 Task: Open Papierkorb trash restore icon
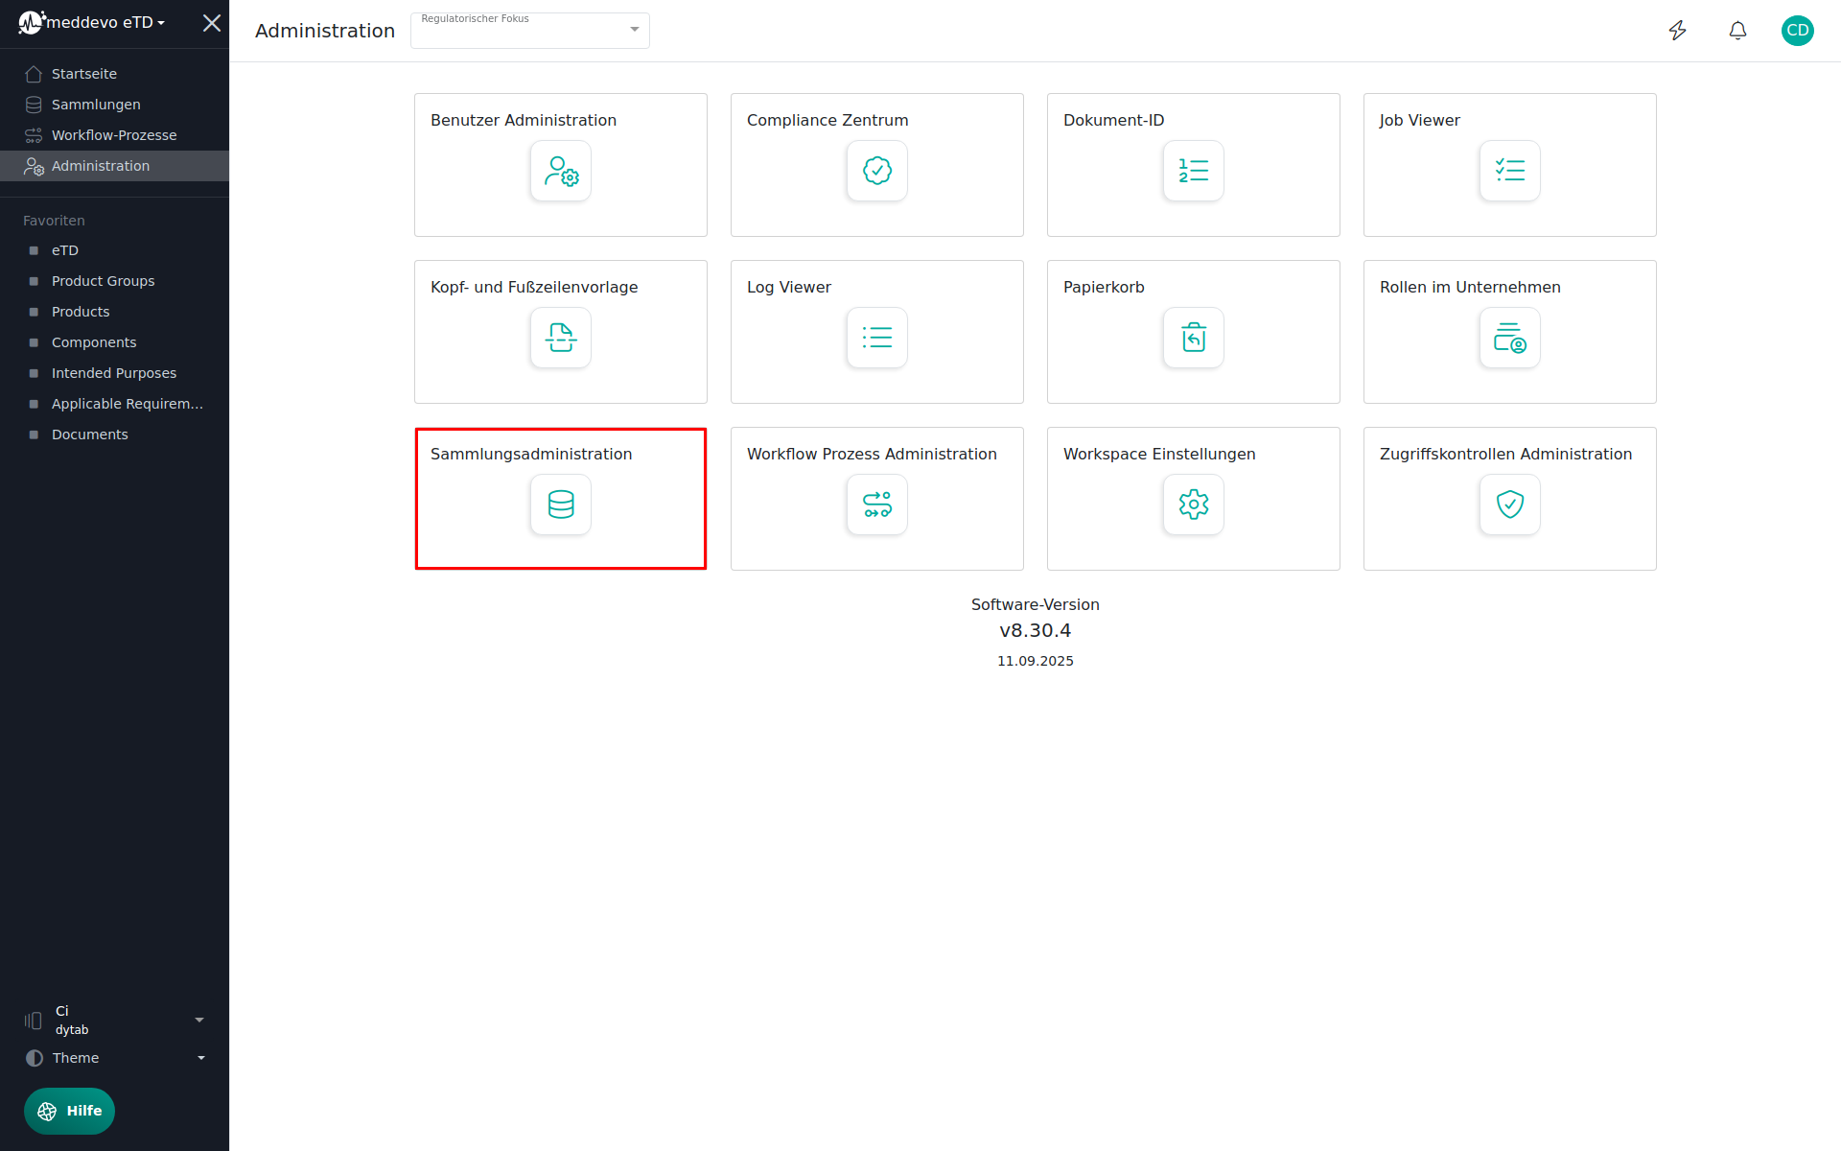coord(1194,338)
